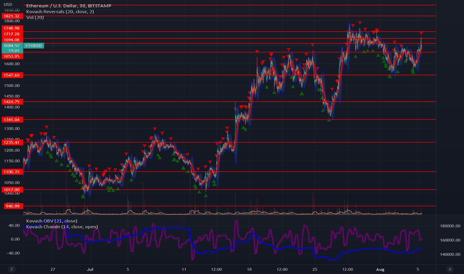This screenshot has width=464, height=274.
Task: Click the red 1017.00 price level label
Action: click(12, 190)
